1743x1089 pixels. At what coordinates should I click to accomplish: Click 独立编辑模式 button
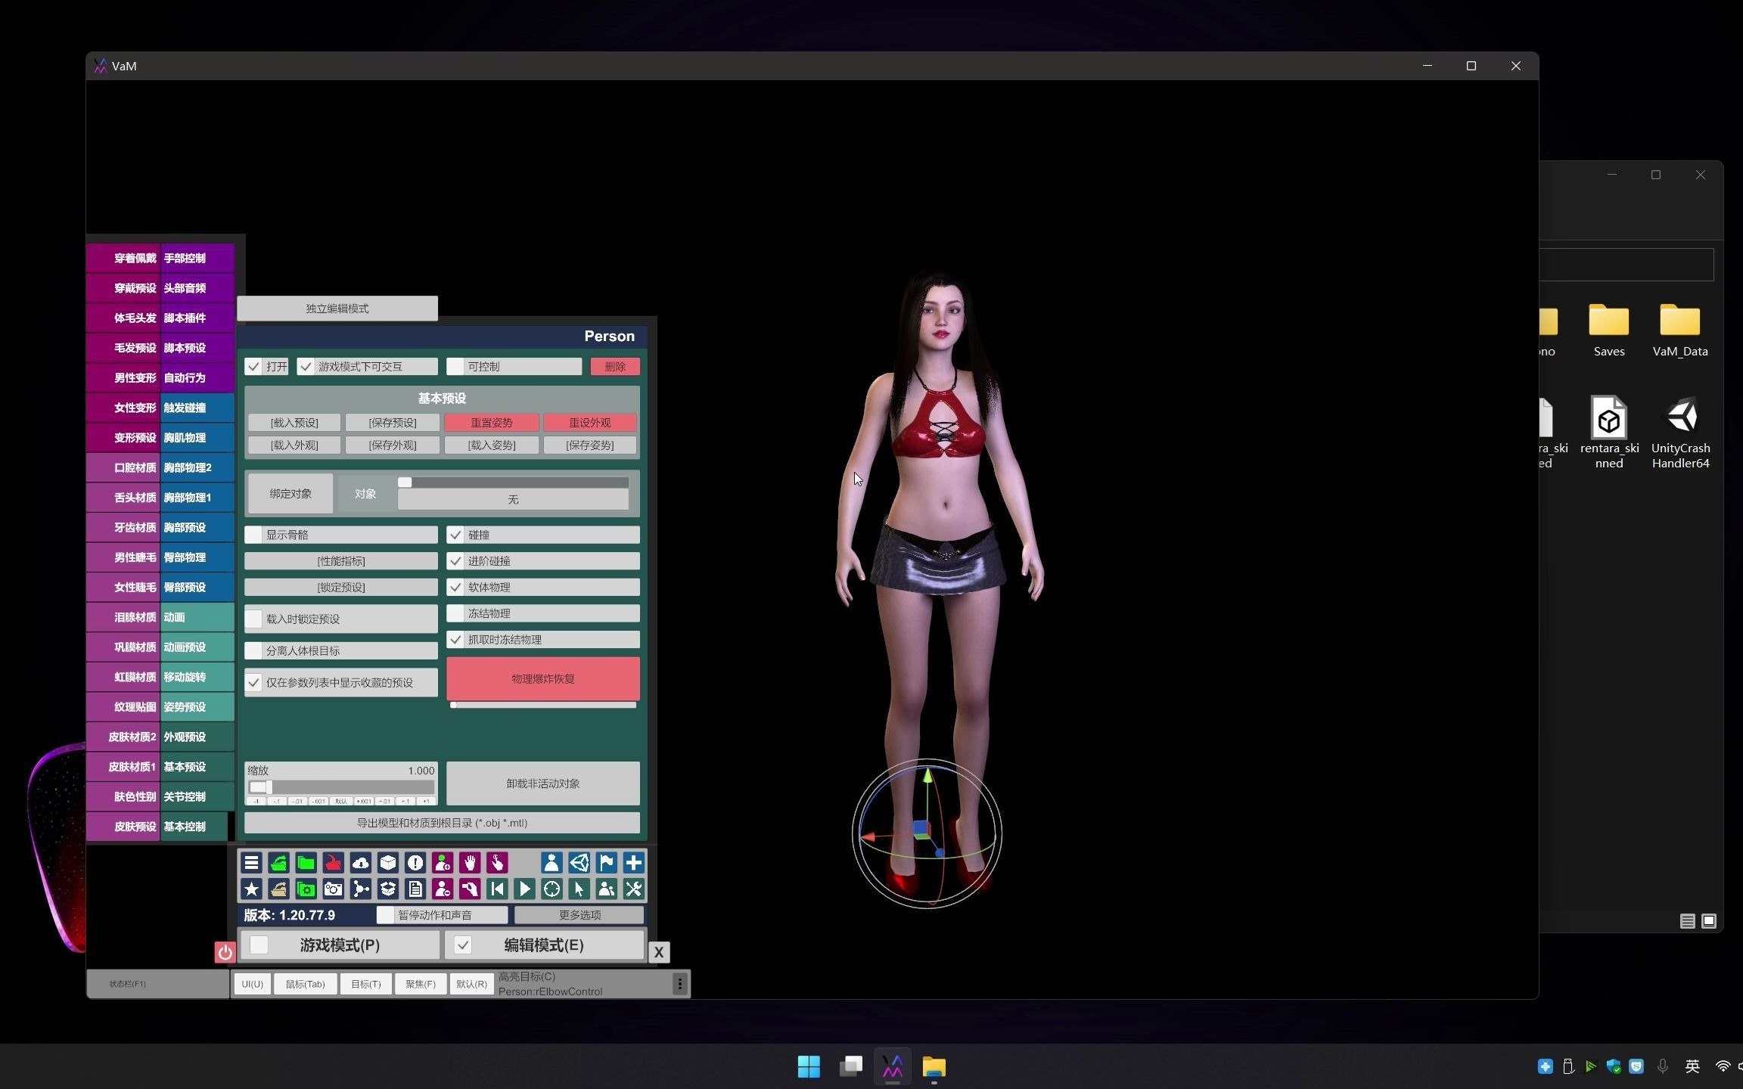click(337, 309)
